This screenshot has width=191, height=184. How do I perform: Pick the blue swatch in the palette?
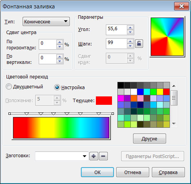point(140,92)
